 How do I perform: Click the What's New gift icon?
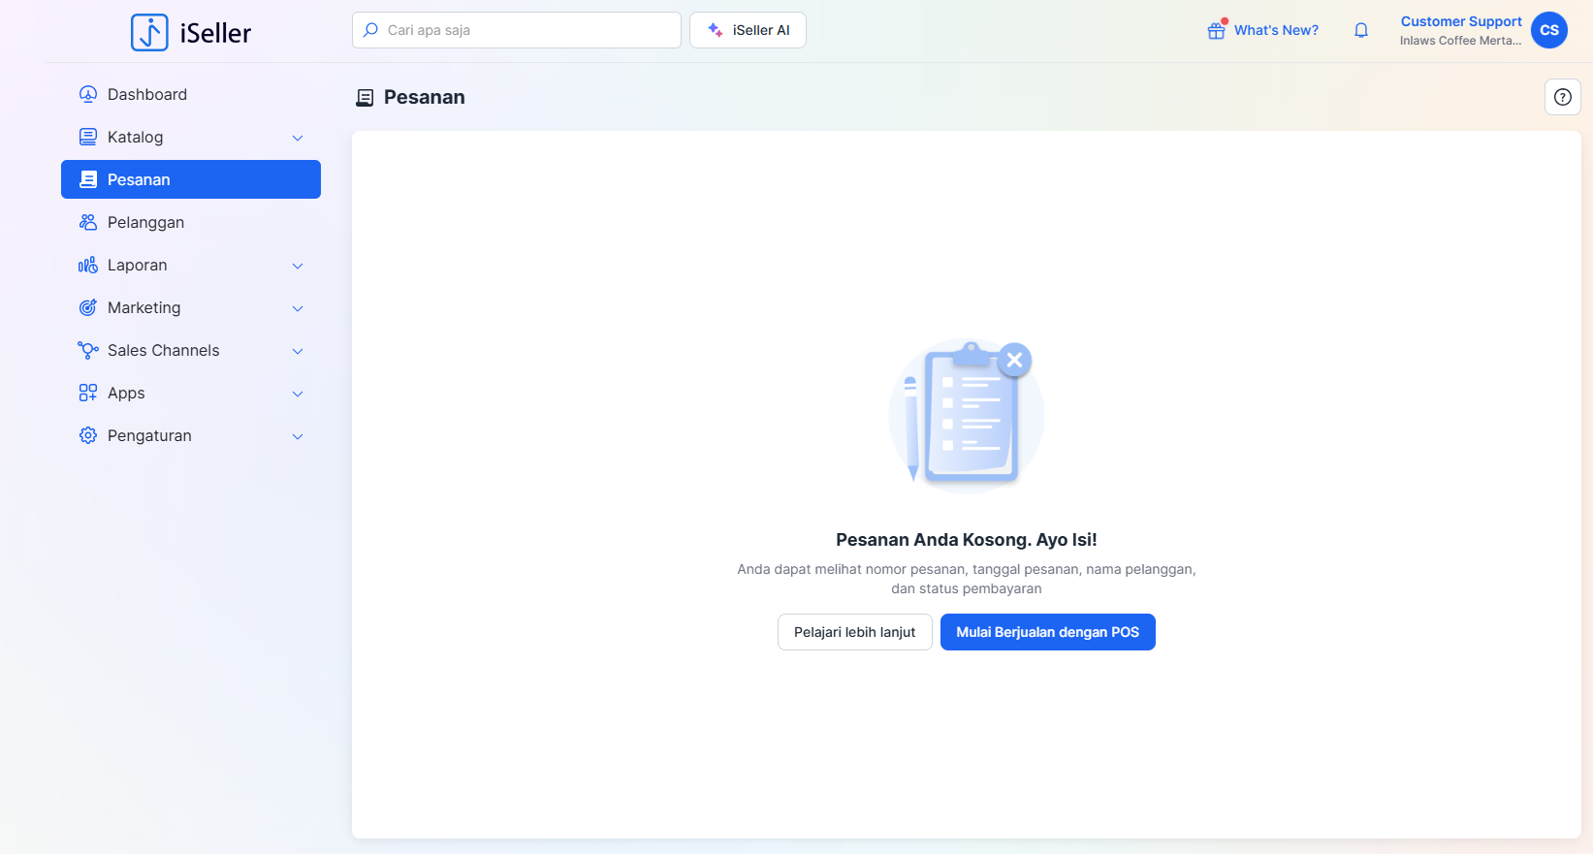coord(1216,30)
